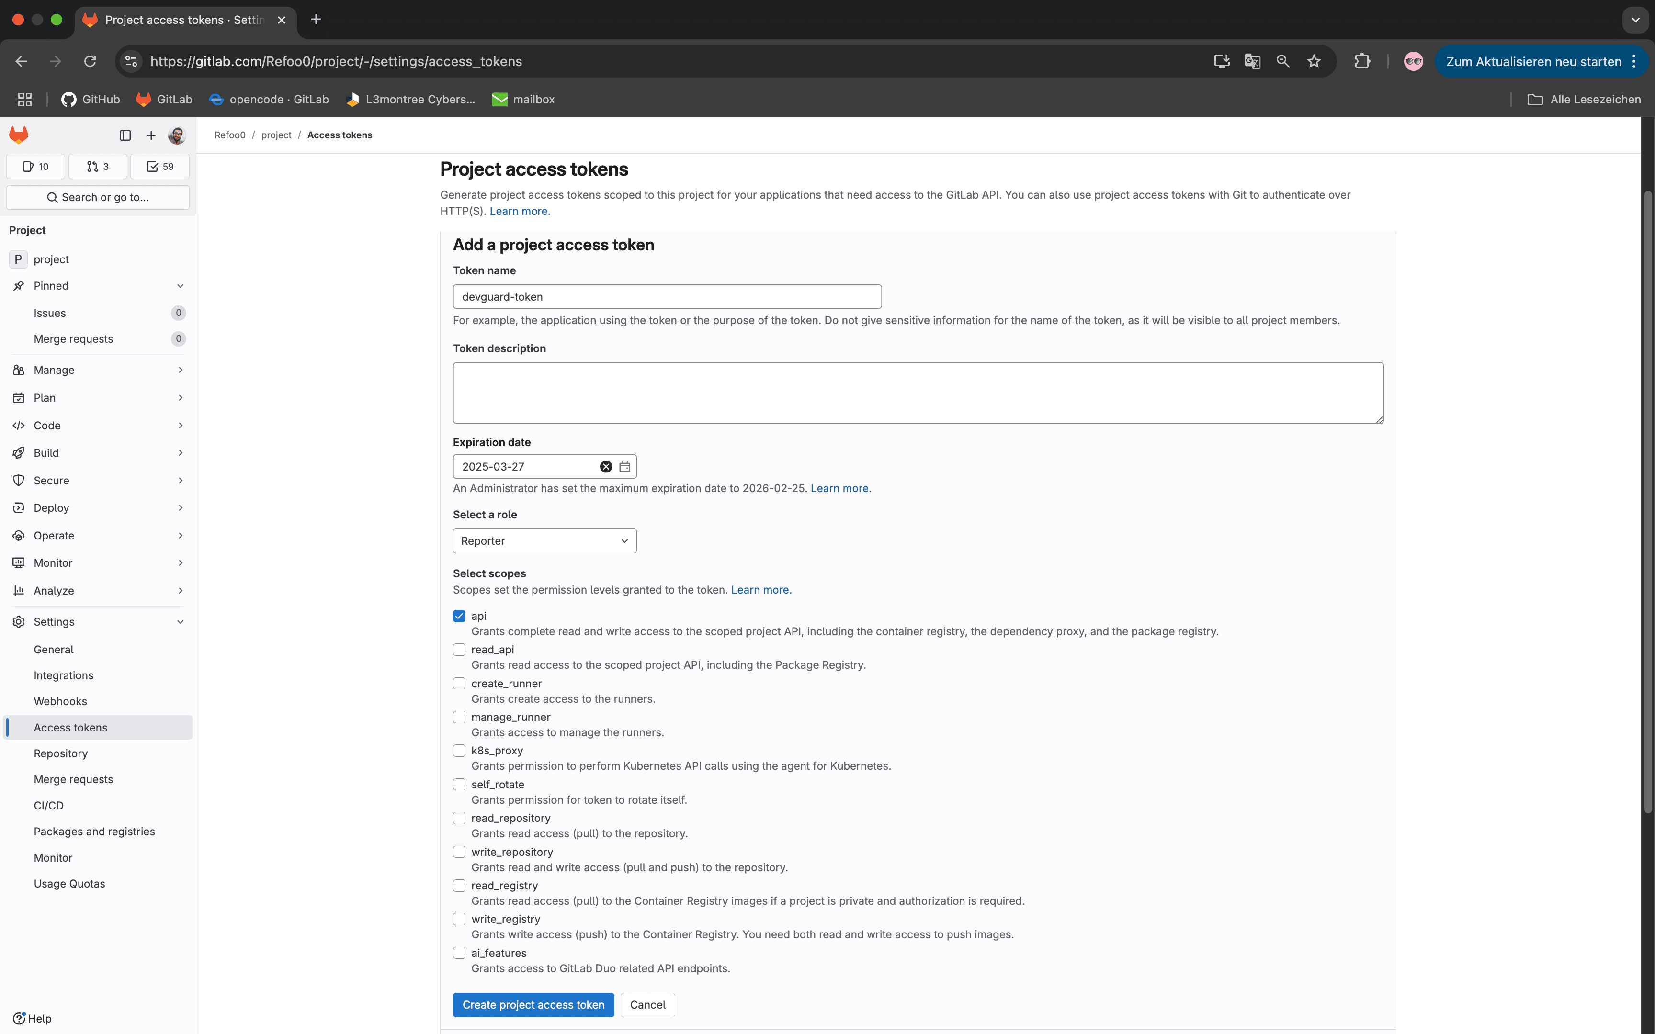Click the create new (+) icon

[x=151, y=135]
